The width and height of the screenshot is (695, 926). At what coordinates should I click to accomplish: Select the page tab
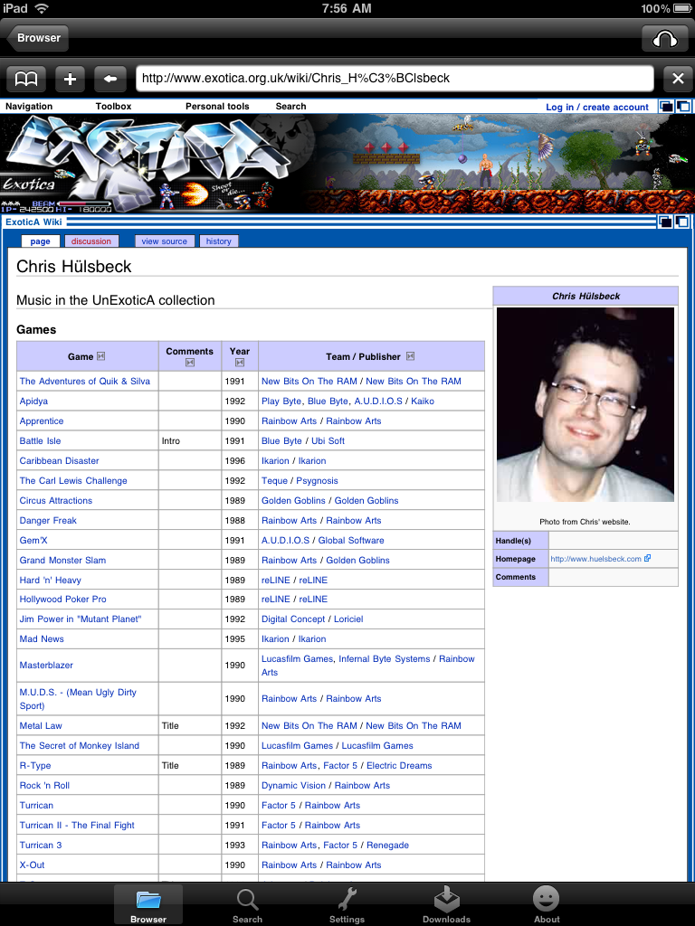(40, 241)
